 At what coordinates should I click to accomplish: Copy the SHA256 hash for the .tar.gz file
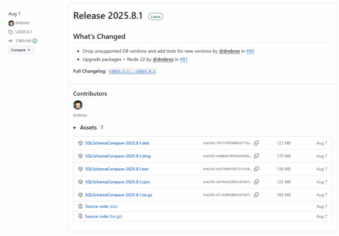256,195
